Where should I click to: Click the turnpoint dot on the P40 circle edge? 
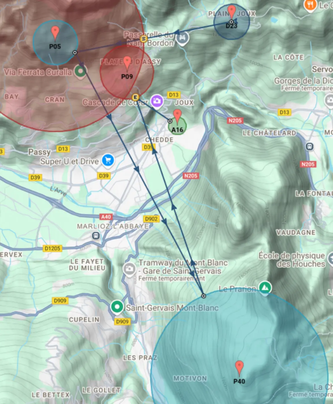[x=203, y=296]
